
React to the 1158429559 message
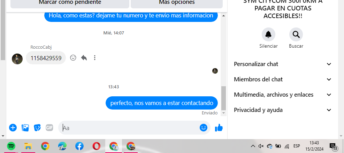pos(73,58)
